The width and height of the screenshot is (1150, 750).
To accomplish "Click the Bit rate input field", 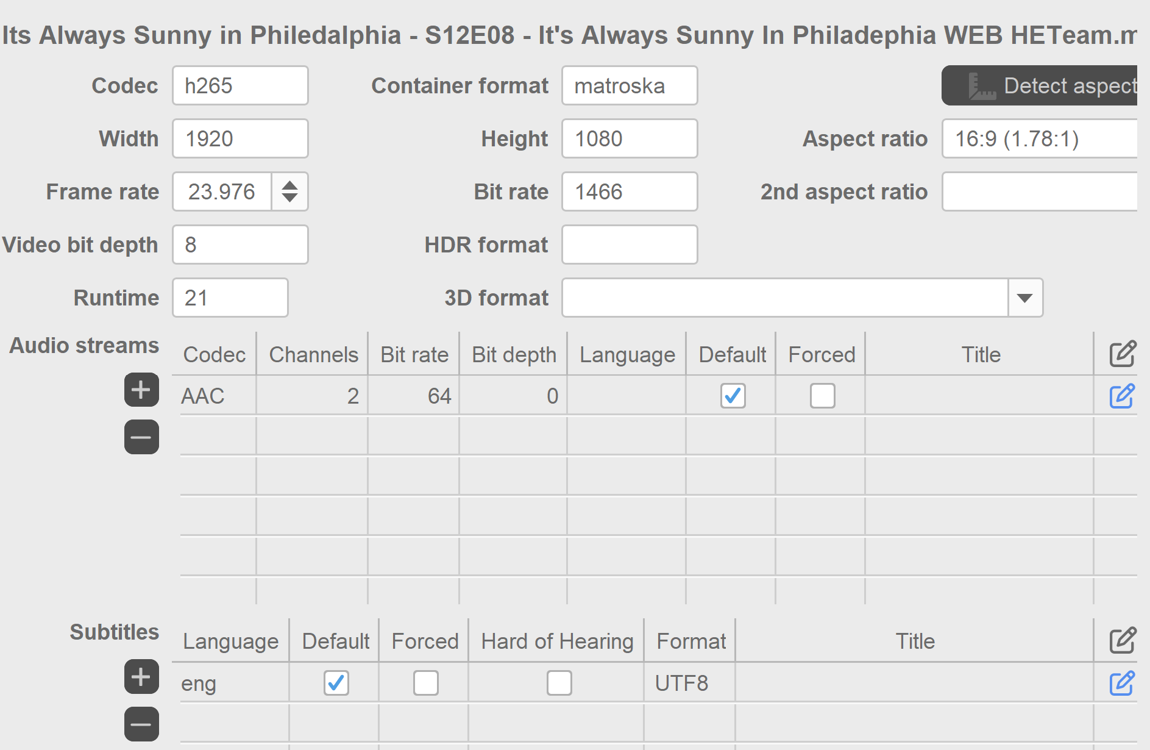I will point(629,191).
